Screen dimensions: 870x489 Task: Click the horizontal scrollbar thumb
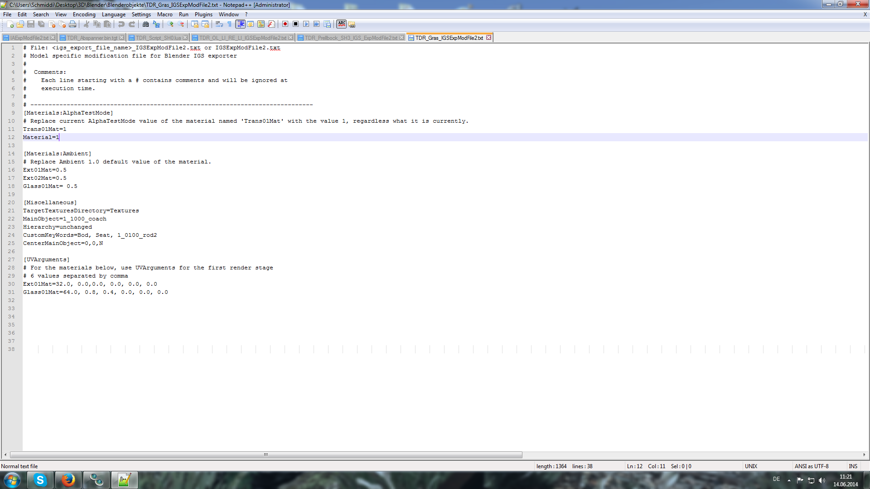[x=266, y=455]
